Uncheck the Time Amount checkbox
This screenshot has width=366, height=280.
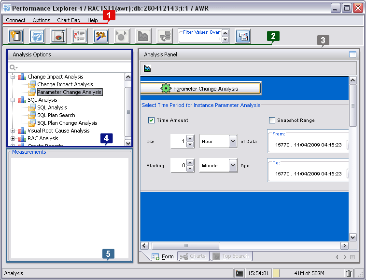pyautogui.click(x=151, y=120)
